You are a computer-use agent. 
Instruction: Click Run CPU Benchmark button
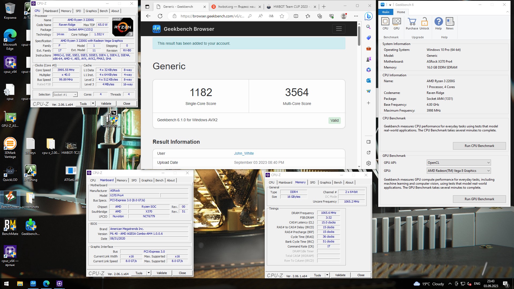(479, 146)
